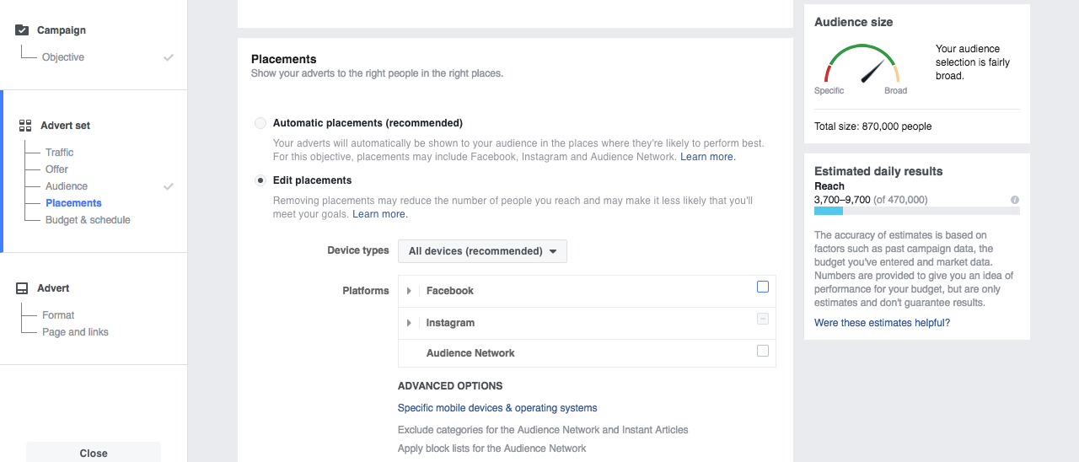Tick the Facebook platform checkbox
Viewport: 1079px width, 462px height.
[763, 287]
